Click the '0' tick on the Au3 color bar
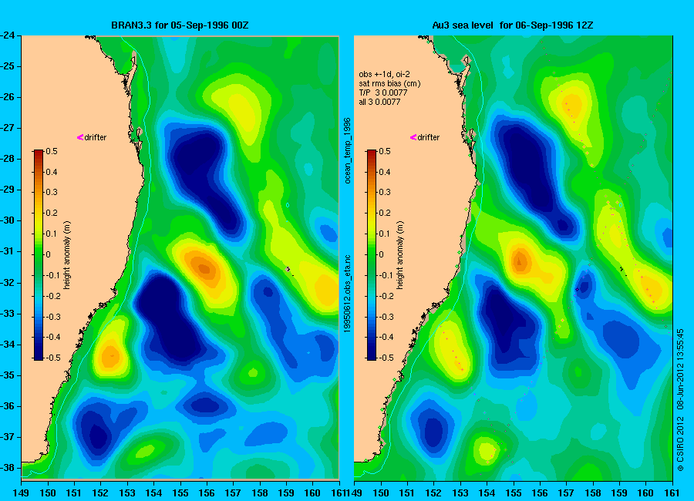Image resolution: width=694 pixels, height=501 pixels. (x=381, y=254)
